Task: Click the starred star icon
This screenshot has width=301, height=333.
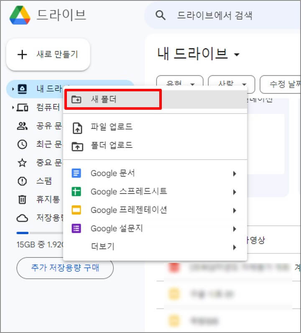Action: (x=22, y=163)
